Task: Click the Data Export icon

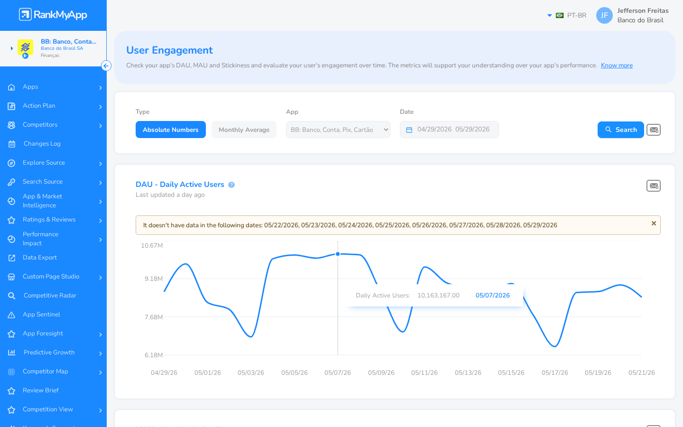Action: (x=11, y=258)
